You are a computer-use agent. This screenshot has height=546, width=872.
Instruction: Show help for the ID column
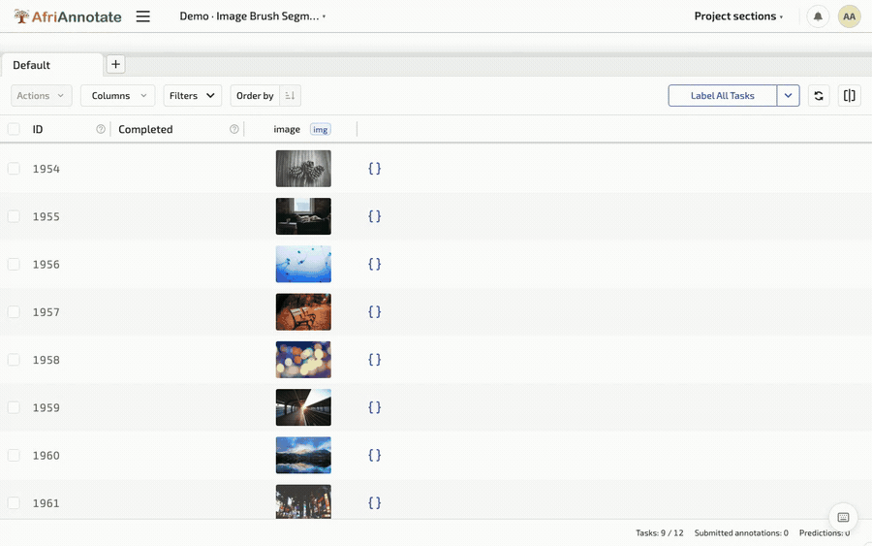coord(101,129)
